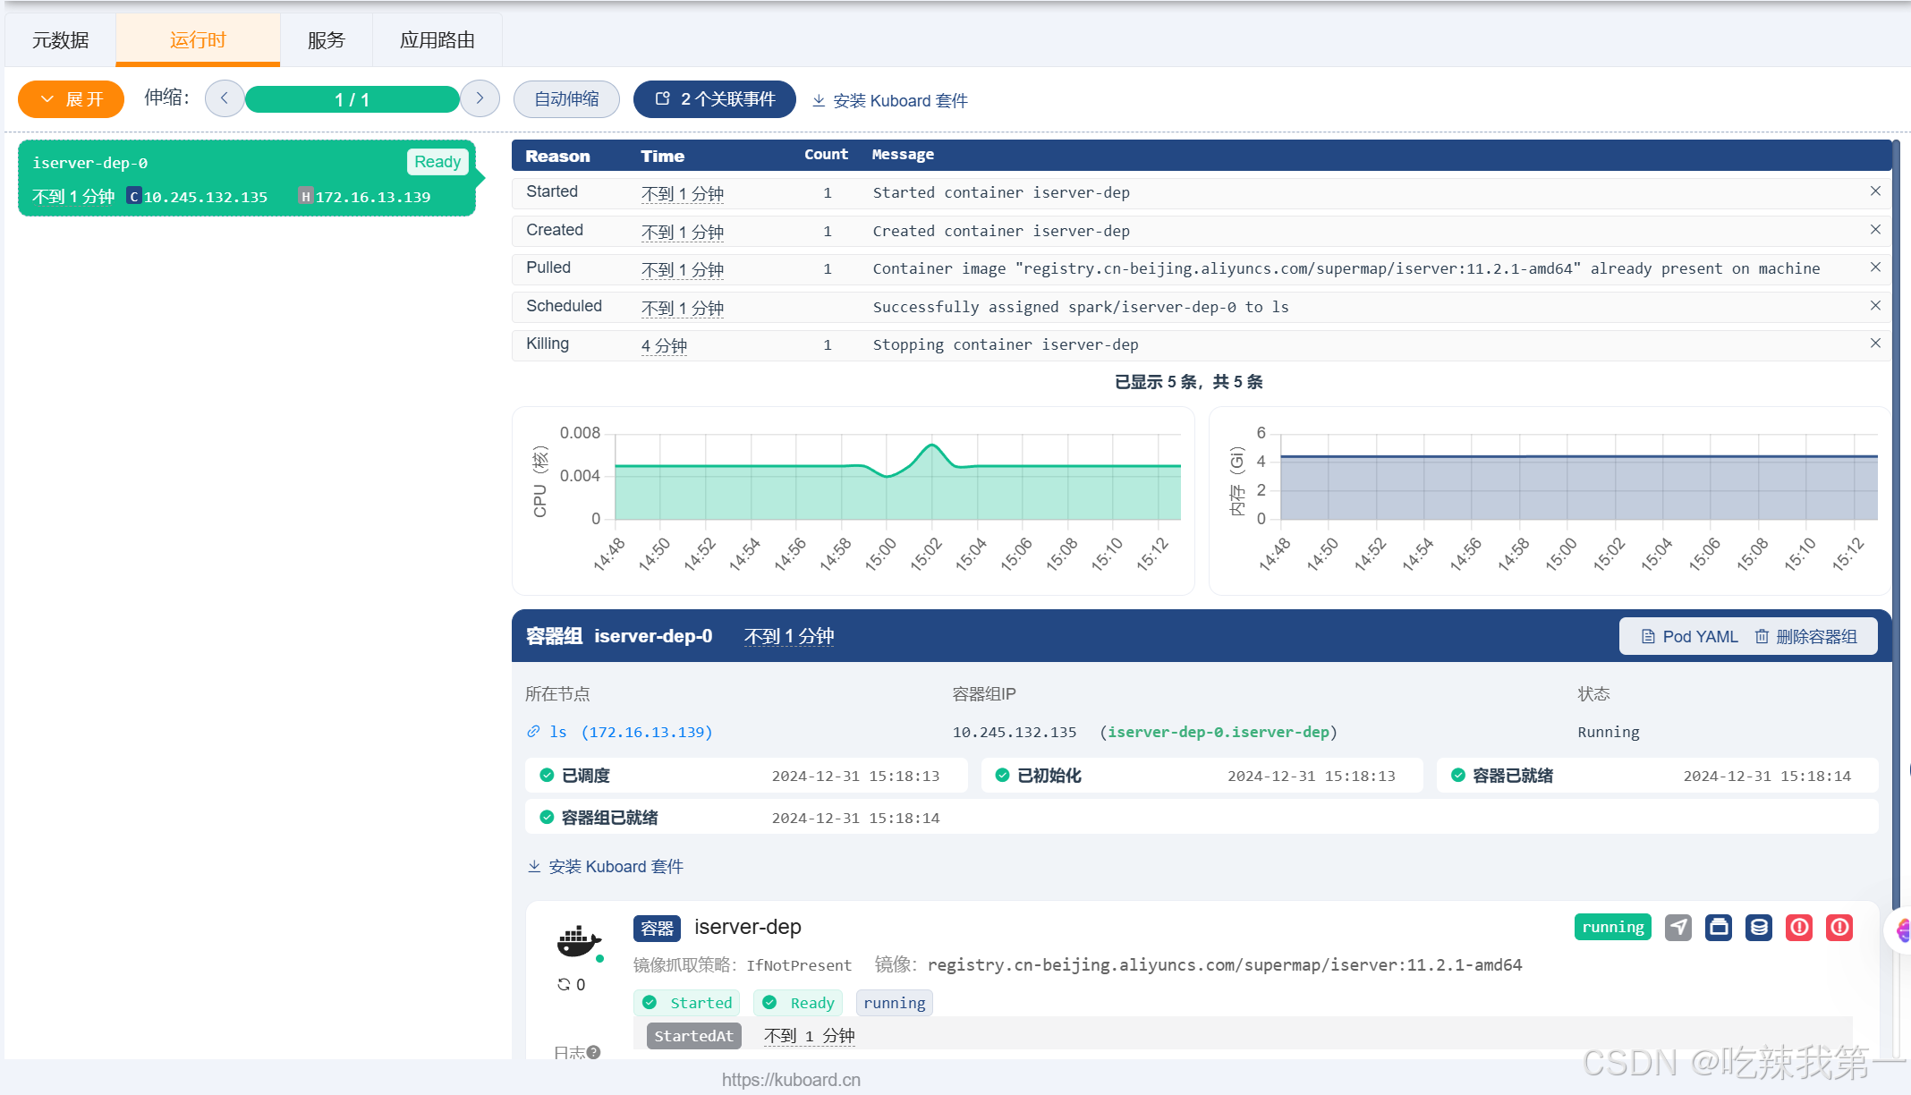
Task: Click the 删除容器组 button
Action: coord(1805,637)
